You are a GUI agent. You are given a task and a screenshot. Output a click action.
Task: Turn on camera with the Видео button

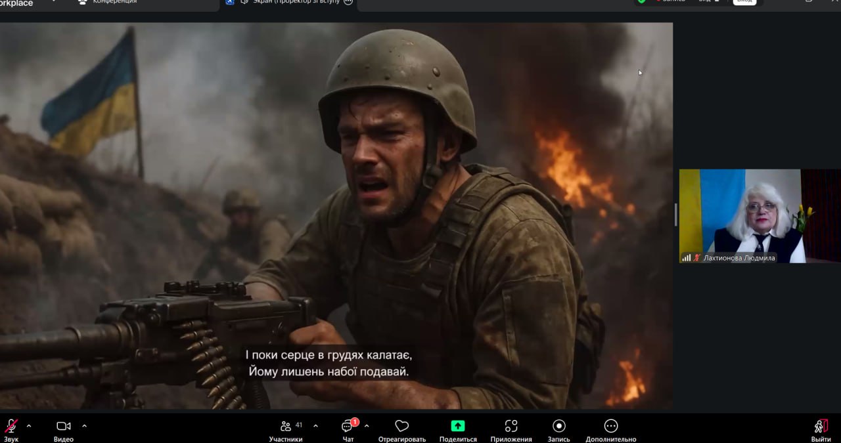[x=64, y=427]
